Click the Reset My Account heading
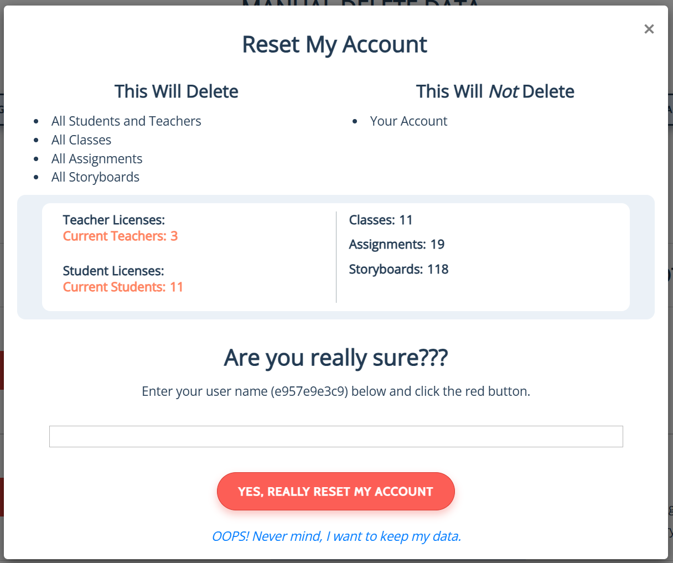The width and height of the screenshot is (673, 563). [335, 45]
